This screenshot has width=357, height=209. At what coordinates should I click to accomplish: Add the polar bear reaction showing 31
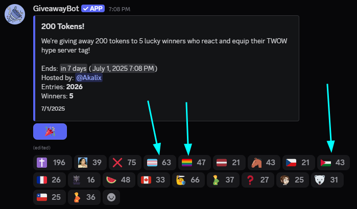click(327, 180)
